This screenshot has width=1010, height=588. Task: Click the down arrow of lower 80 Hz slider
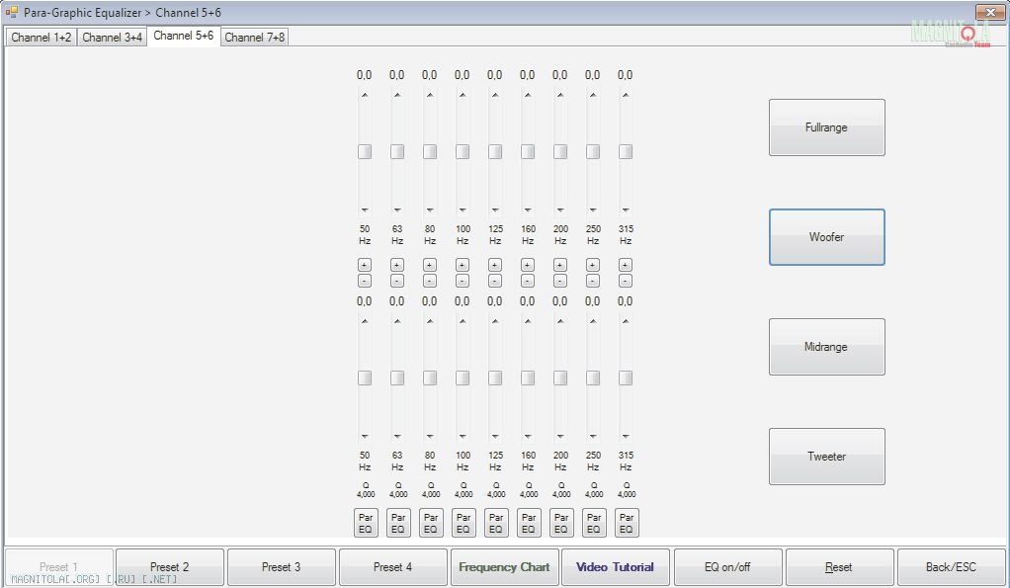(430, 436)
